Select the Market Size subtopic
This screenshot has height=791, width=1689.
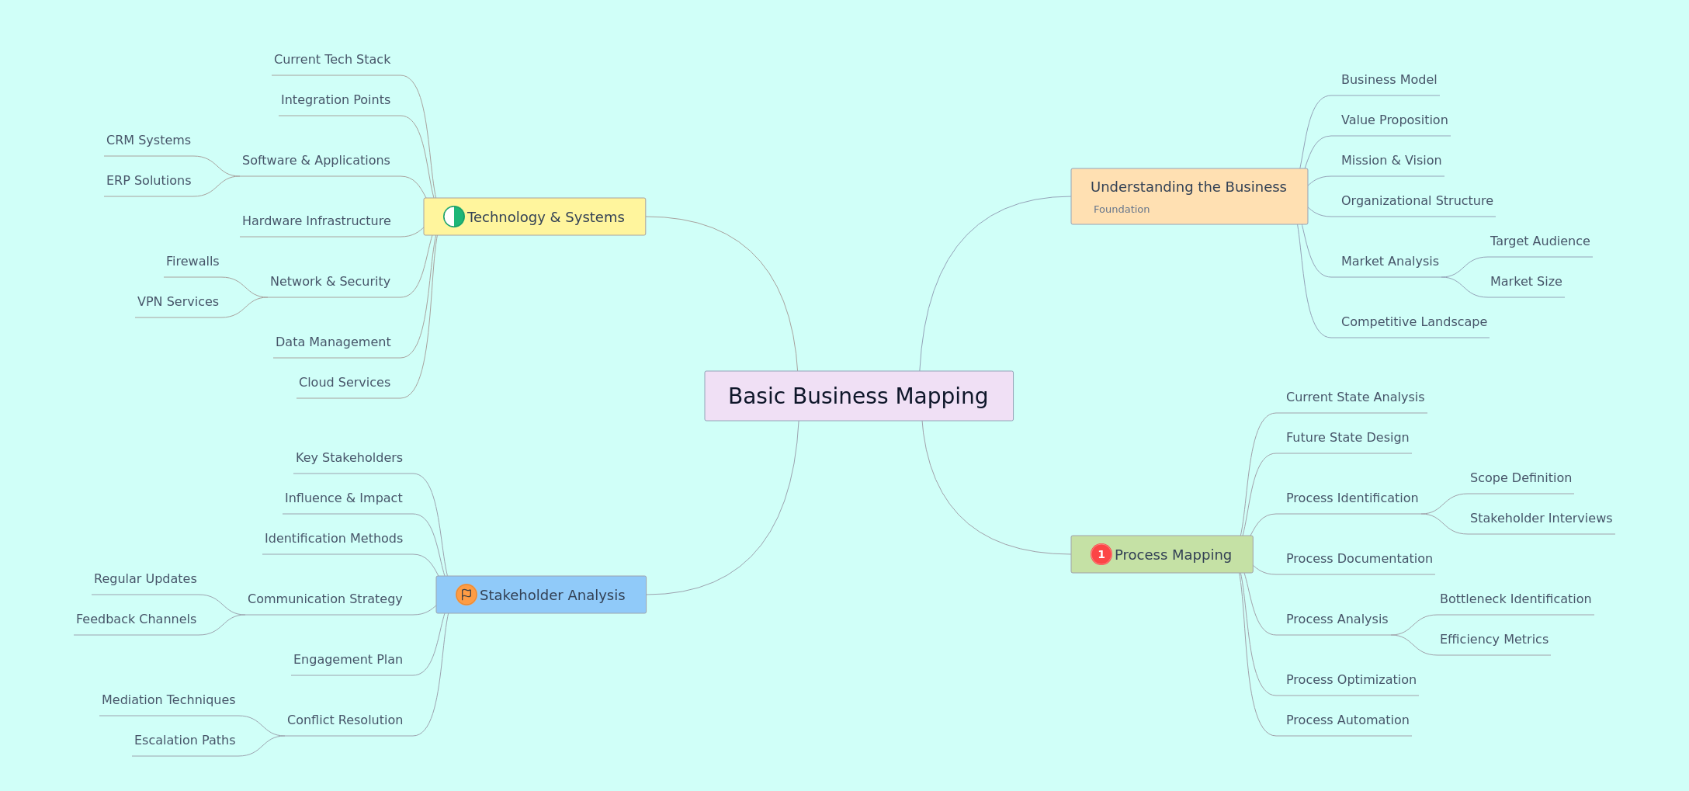(1526, 282)
